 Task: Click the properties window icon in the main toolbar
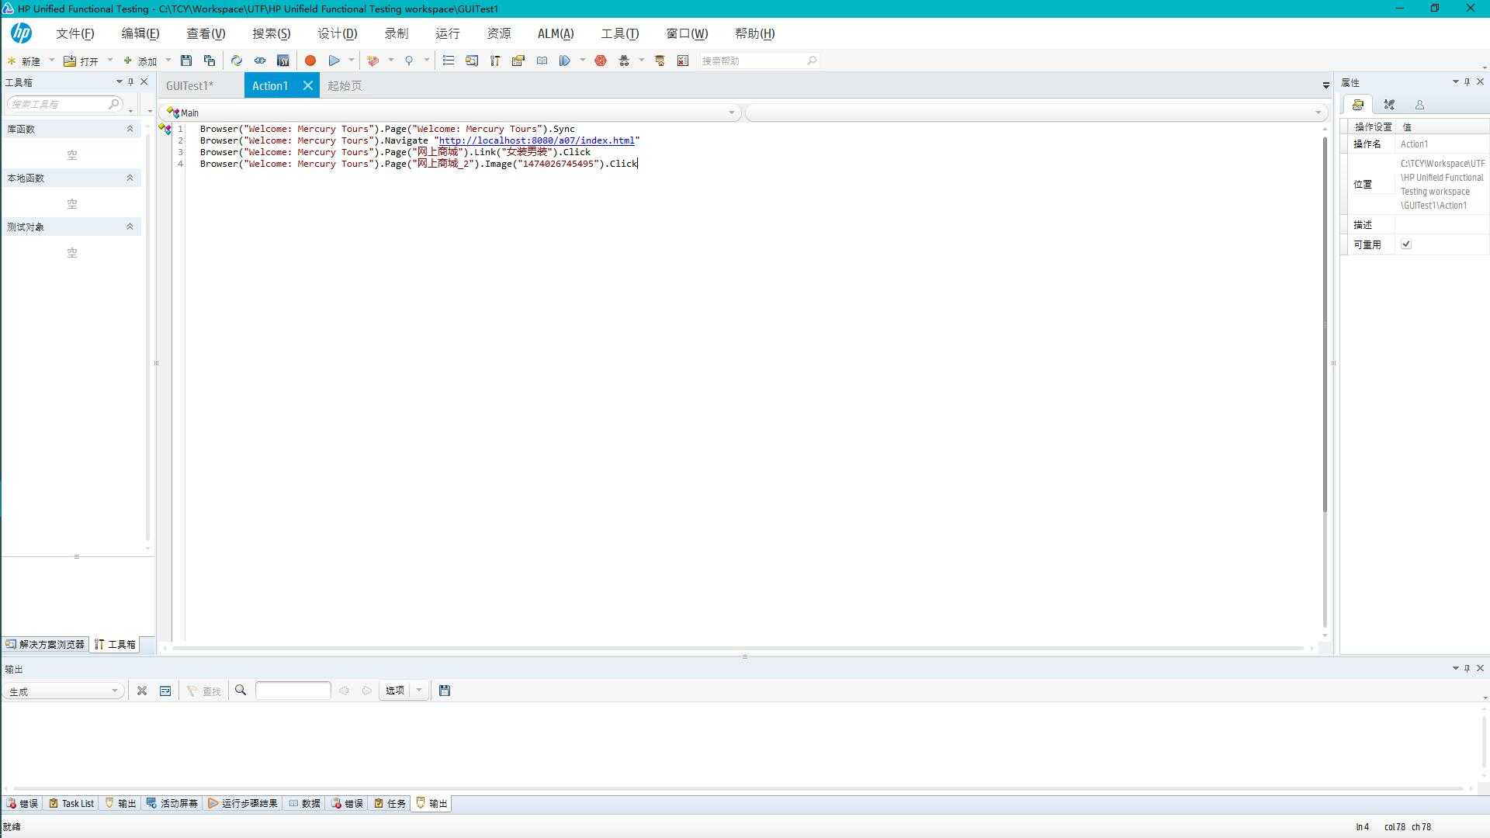(518, 61)
